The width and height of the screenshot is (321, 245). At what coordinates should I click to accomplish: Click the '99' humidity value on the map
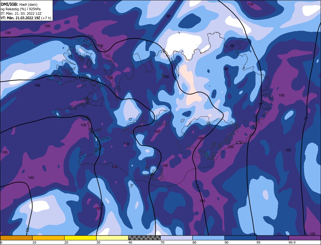(x=232, y=46)
